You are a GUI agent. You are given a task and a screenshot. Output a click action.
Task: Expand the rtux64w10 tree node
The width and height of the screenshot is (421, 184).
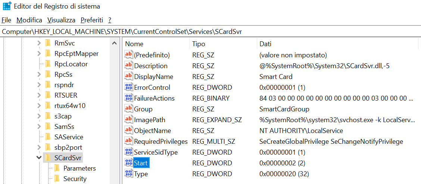click(x=39, y=105)
